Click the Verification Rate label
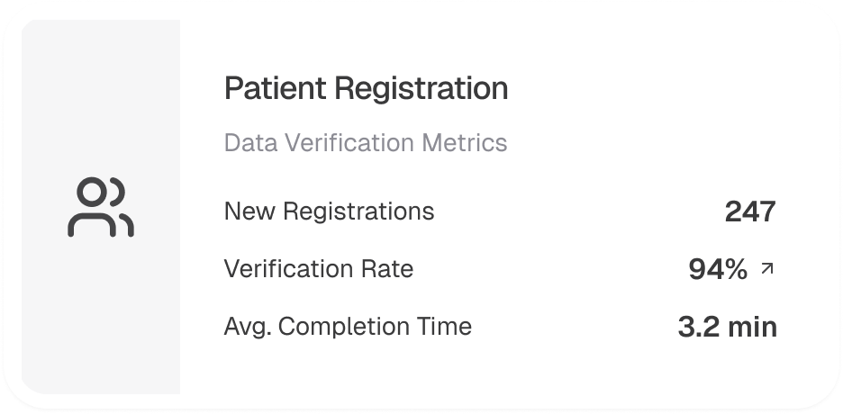 [x=318, y=268]
